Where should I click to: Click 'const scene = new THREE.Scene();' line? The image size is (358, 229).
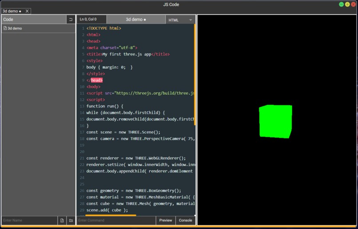[x=123, y=133]
